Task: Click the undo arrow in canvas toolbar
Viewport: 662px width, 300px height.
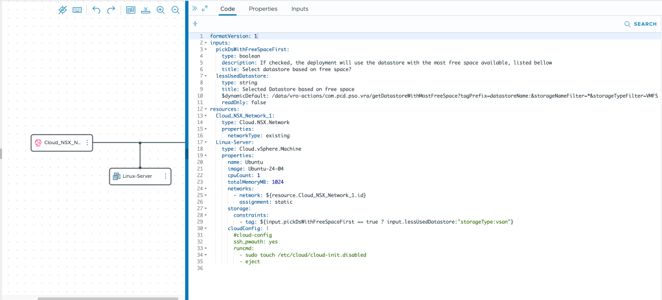Action: point(97,10)
